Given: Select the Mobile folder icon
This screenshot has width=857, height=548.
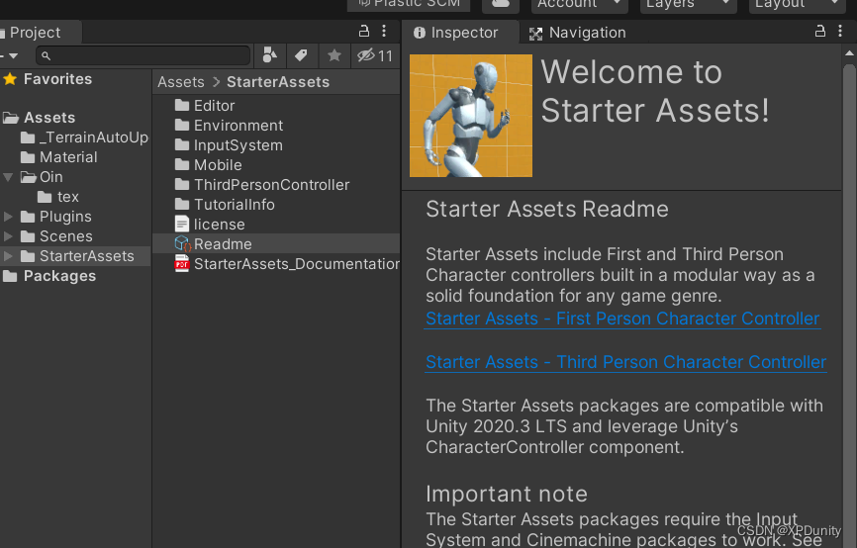Looking at the screenshot, I should pos(182,164).
